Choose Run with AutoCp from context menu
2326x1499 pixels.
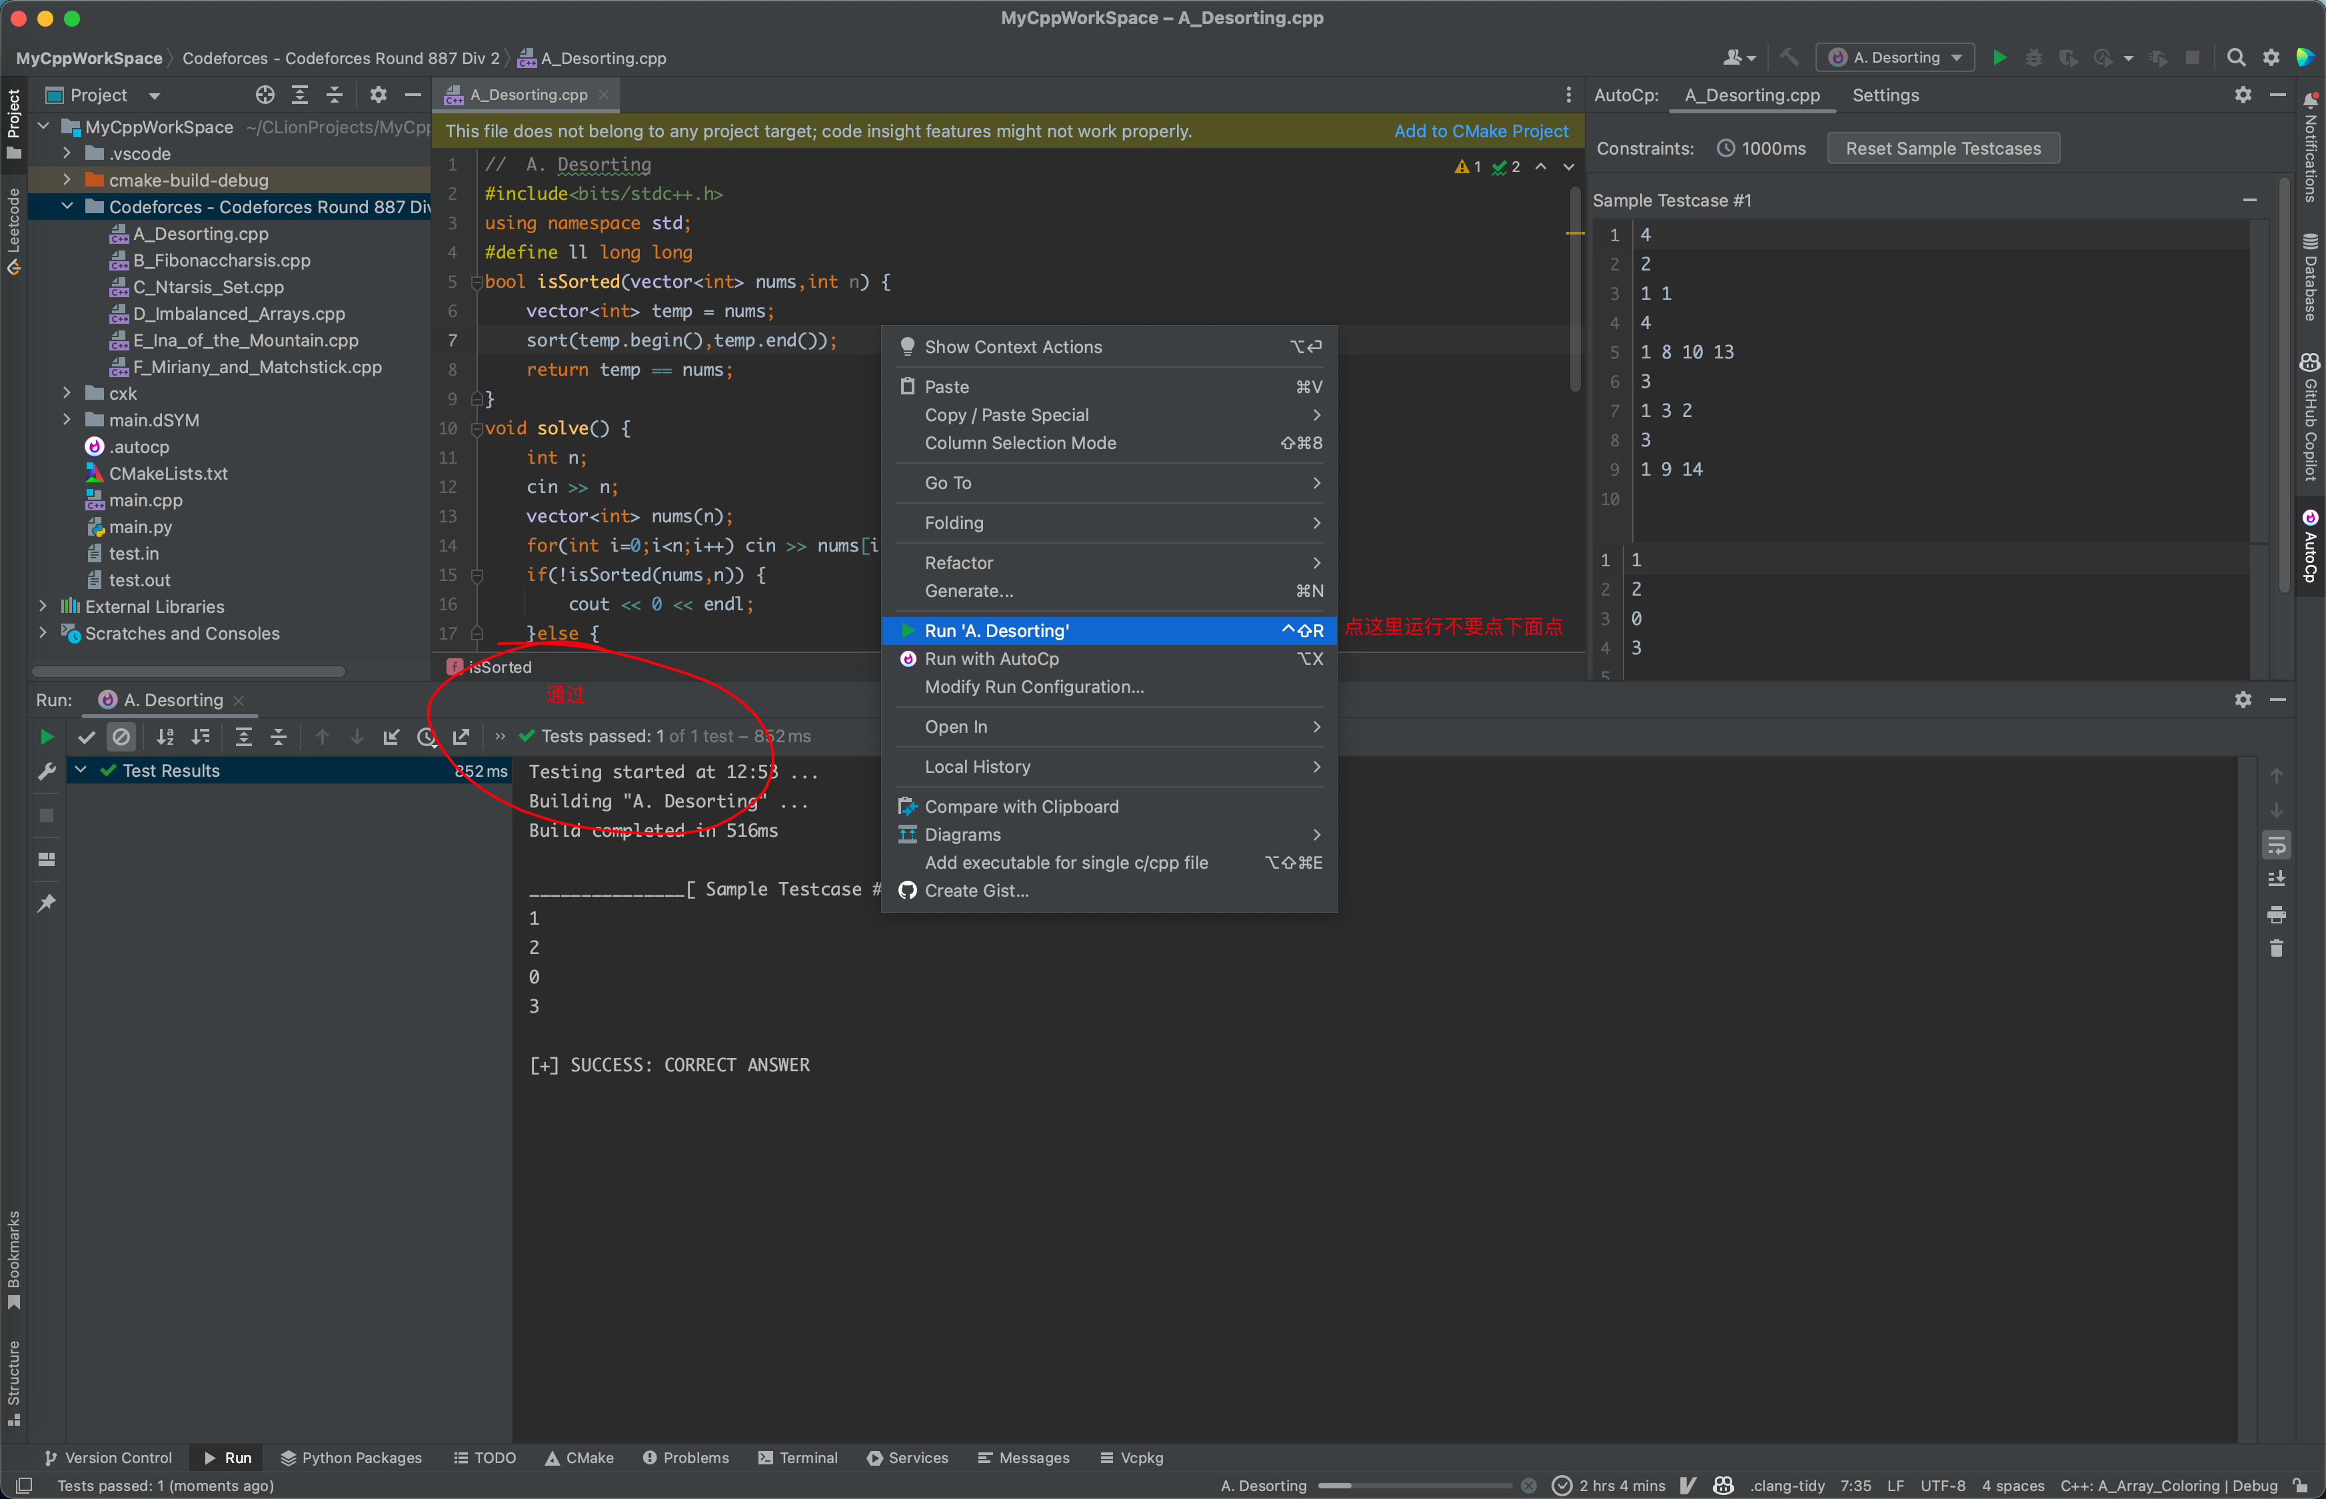point(1110,659)
